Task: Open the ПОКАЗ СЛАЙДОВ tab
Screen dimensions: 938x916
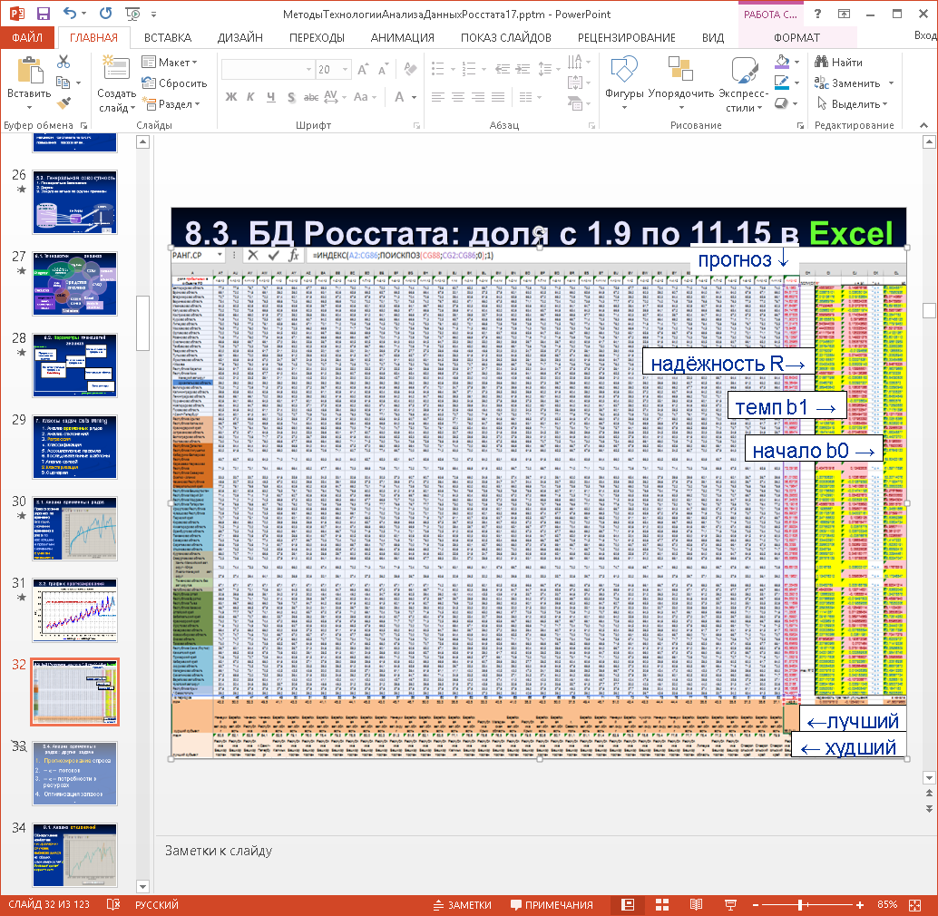Action: (x=506, y=37)
